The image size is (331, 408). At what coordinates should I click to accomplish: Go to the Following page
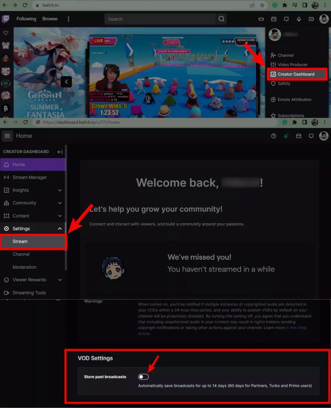click(26, 19)
